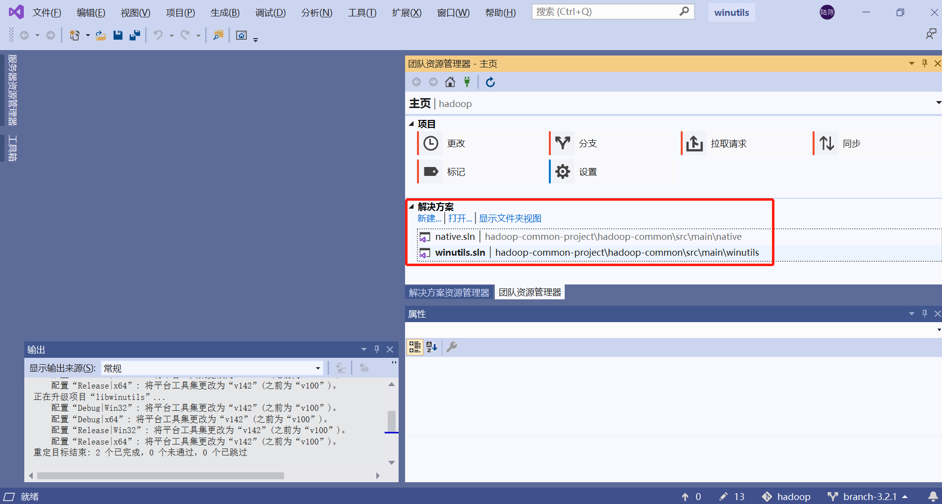Open the 文件(F) menu
This screenshot has height=504, width=942.
tap(47, 13)
